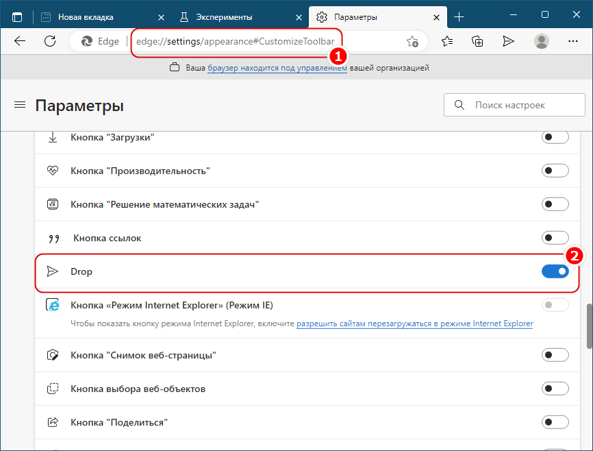Click the page vertical scrollbar thumb
Viewport: 593px width, 451px height.
pyautogui.click(x=589, y=326)
